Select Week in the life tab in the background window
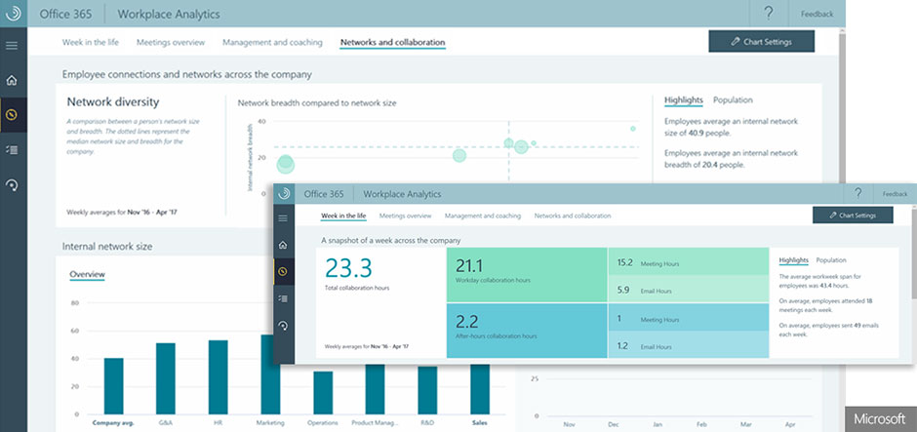The width and height of the screenshot is (917, 432). [x=92, y=43]
